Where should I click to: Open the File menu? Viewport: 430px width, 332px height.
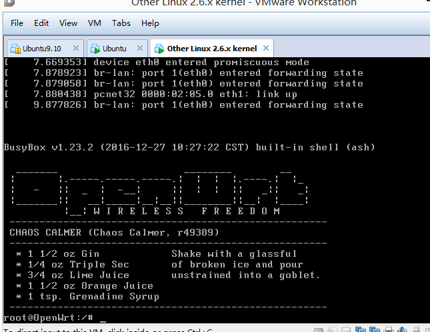coord(17,23)
